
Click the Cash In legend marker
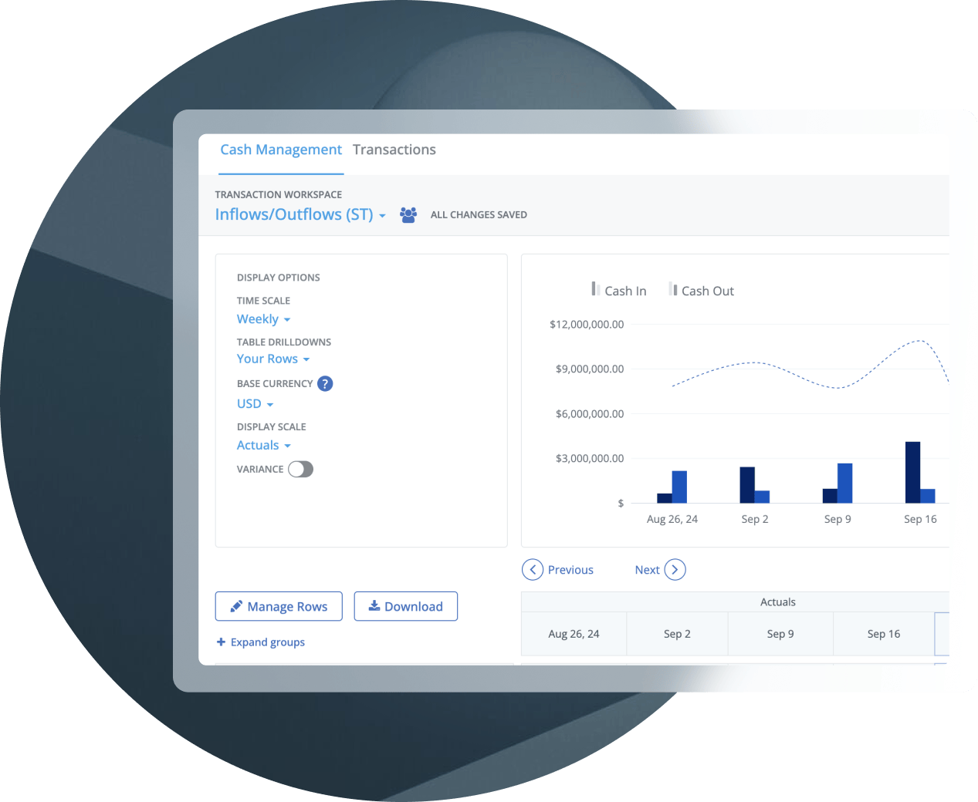pos(595,289)
